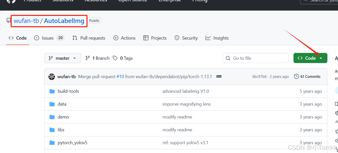
Task: Click the folder icon beside demo
Action: coord(52,117)
